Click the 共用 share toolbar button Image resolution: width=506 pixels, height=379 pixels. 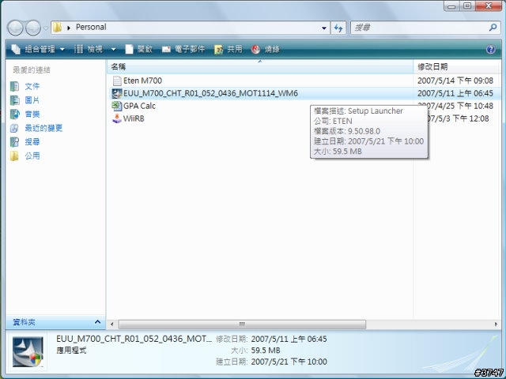click(x=228, y=49)
